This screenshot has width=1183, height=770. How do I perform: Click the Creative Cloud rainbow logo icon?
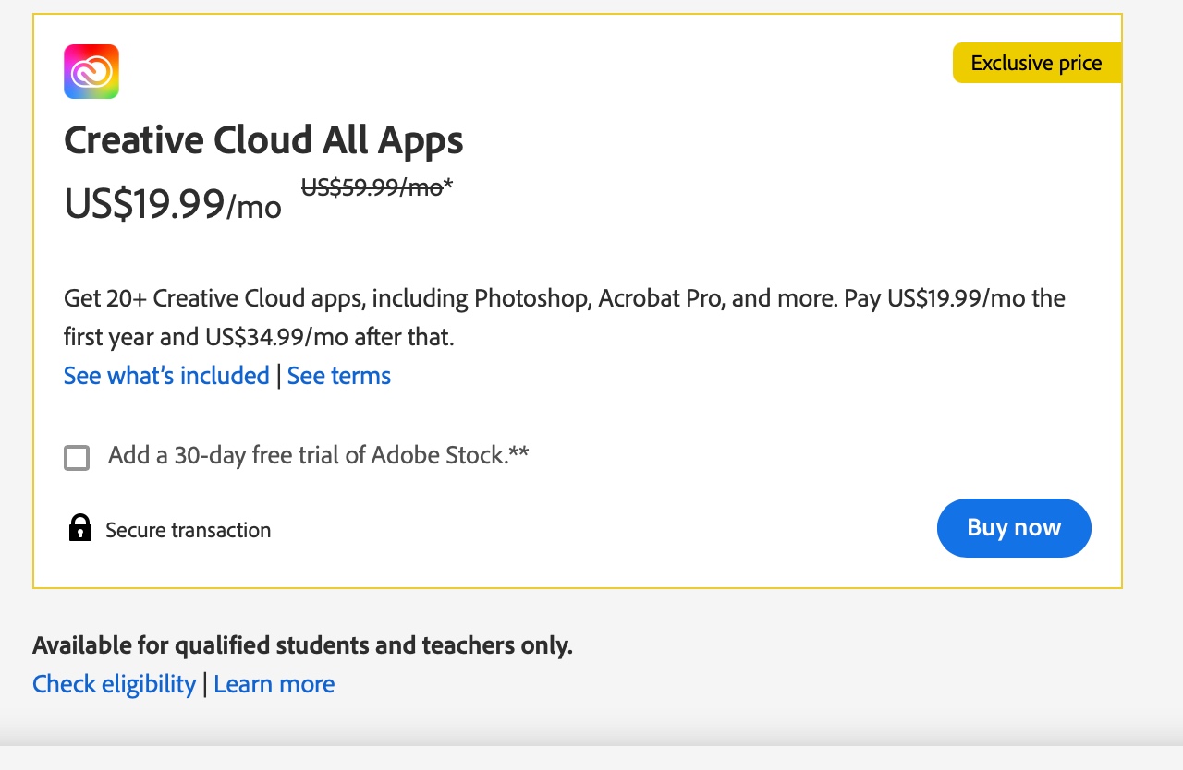click(x=91, y=71)
